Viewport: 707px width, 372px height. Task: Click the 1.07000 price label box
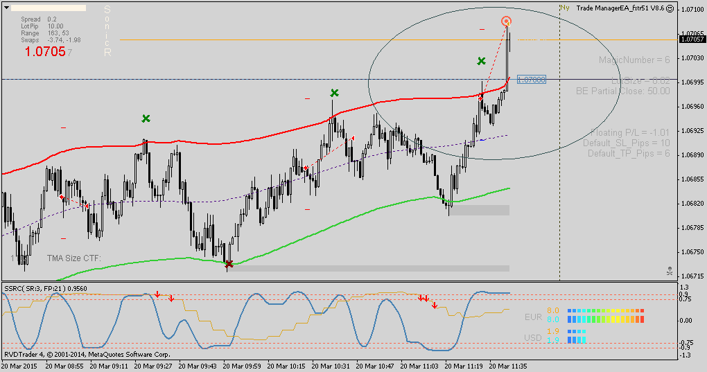click(531, 80)
